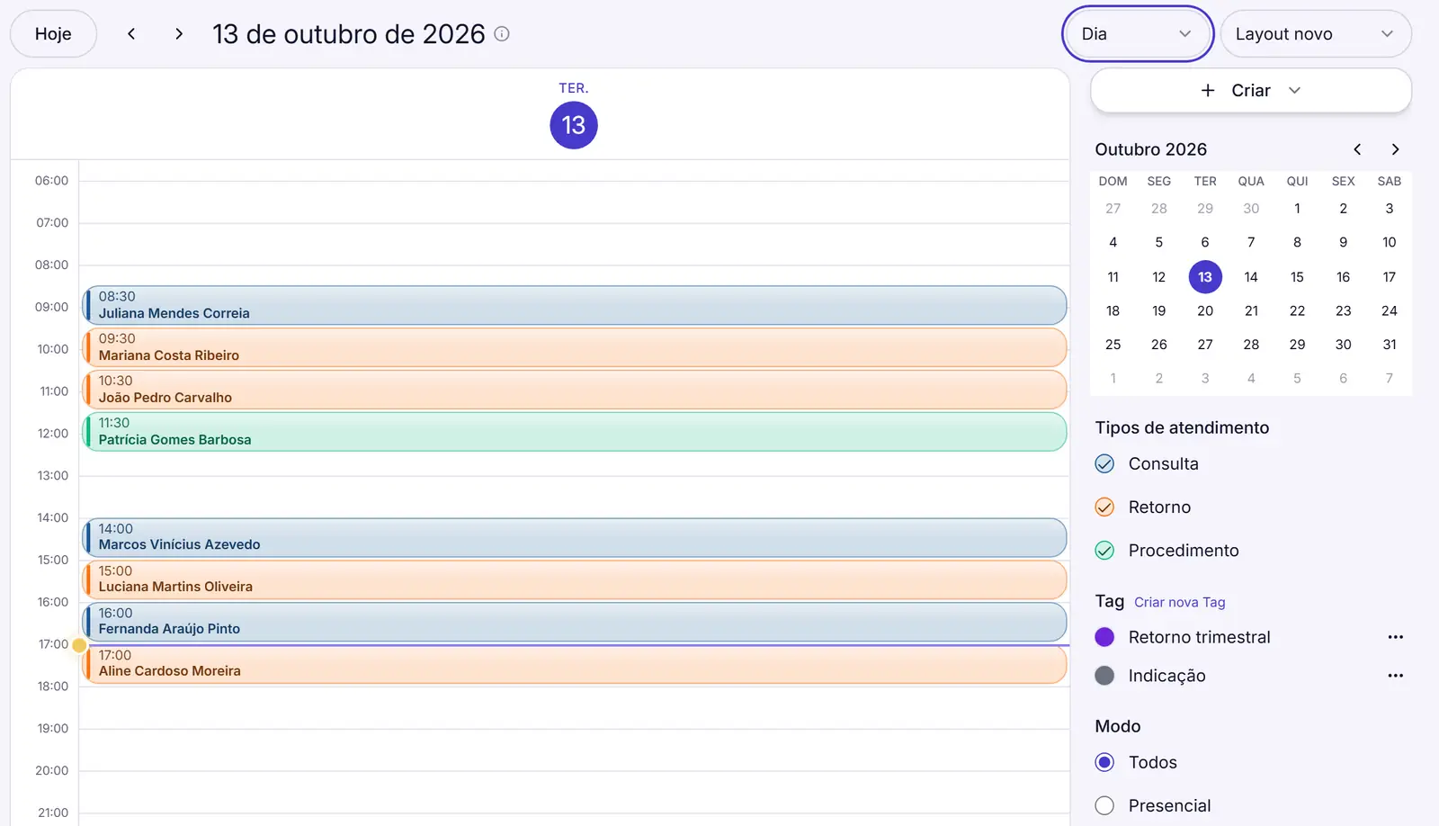This screenshot has height=826, width=1439.
Task: Open options menu for Indicação tag
Action: pos(1395,676)
